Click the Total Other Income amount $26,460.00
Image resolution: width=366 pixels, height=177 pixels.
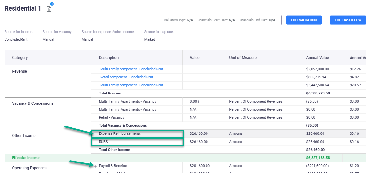pyautogui.click(x=315, y=150)
